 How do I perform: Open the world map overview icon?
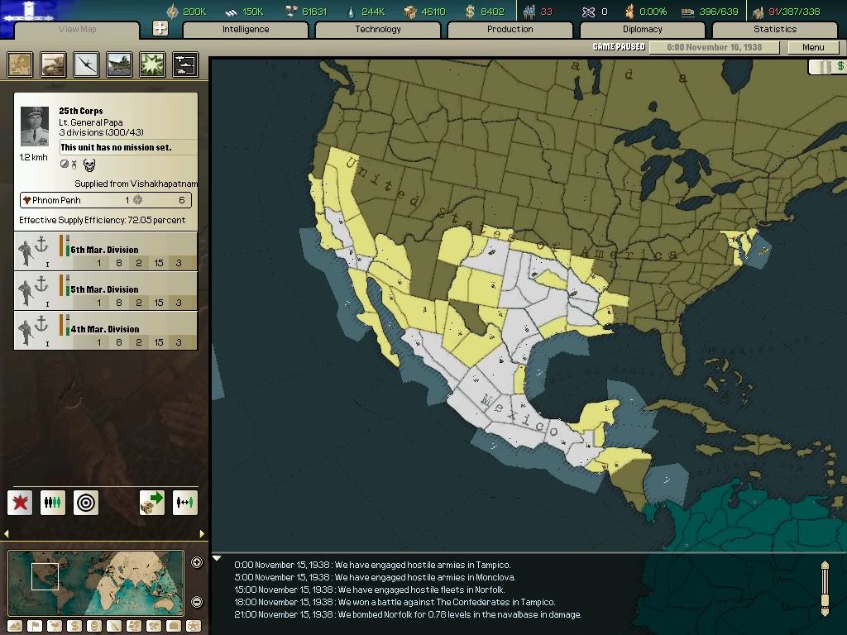click(21, 64)
